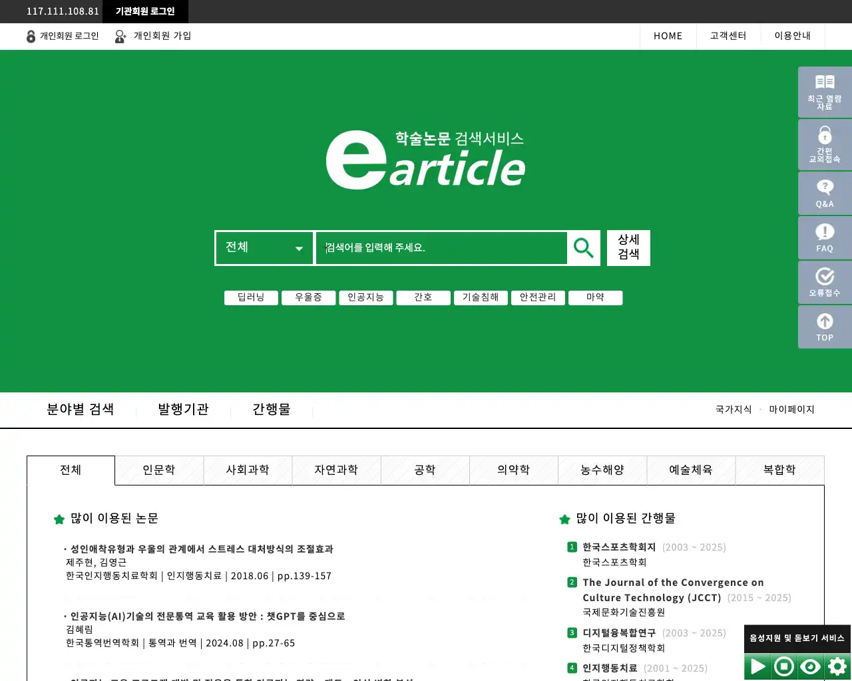
Task: Jump to TOP with arrow icon
Action: tap(825, 327)
